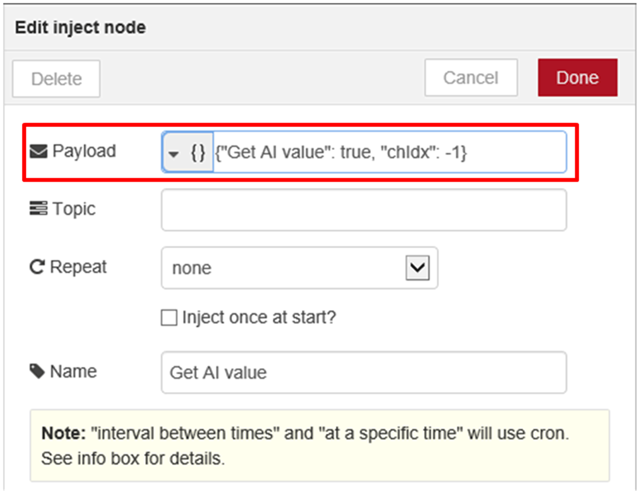This screenshot has width=639, height=491.
Task: Click the chevron arrow on the Repeat select
Action: click(x=417, y=268)
